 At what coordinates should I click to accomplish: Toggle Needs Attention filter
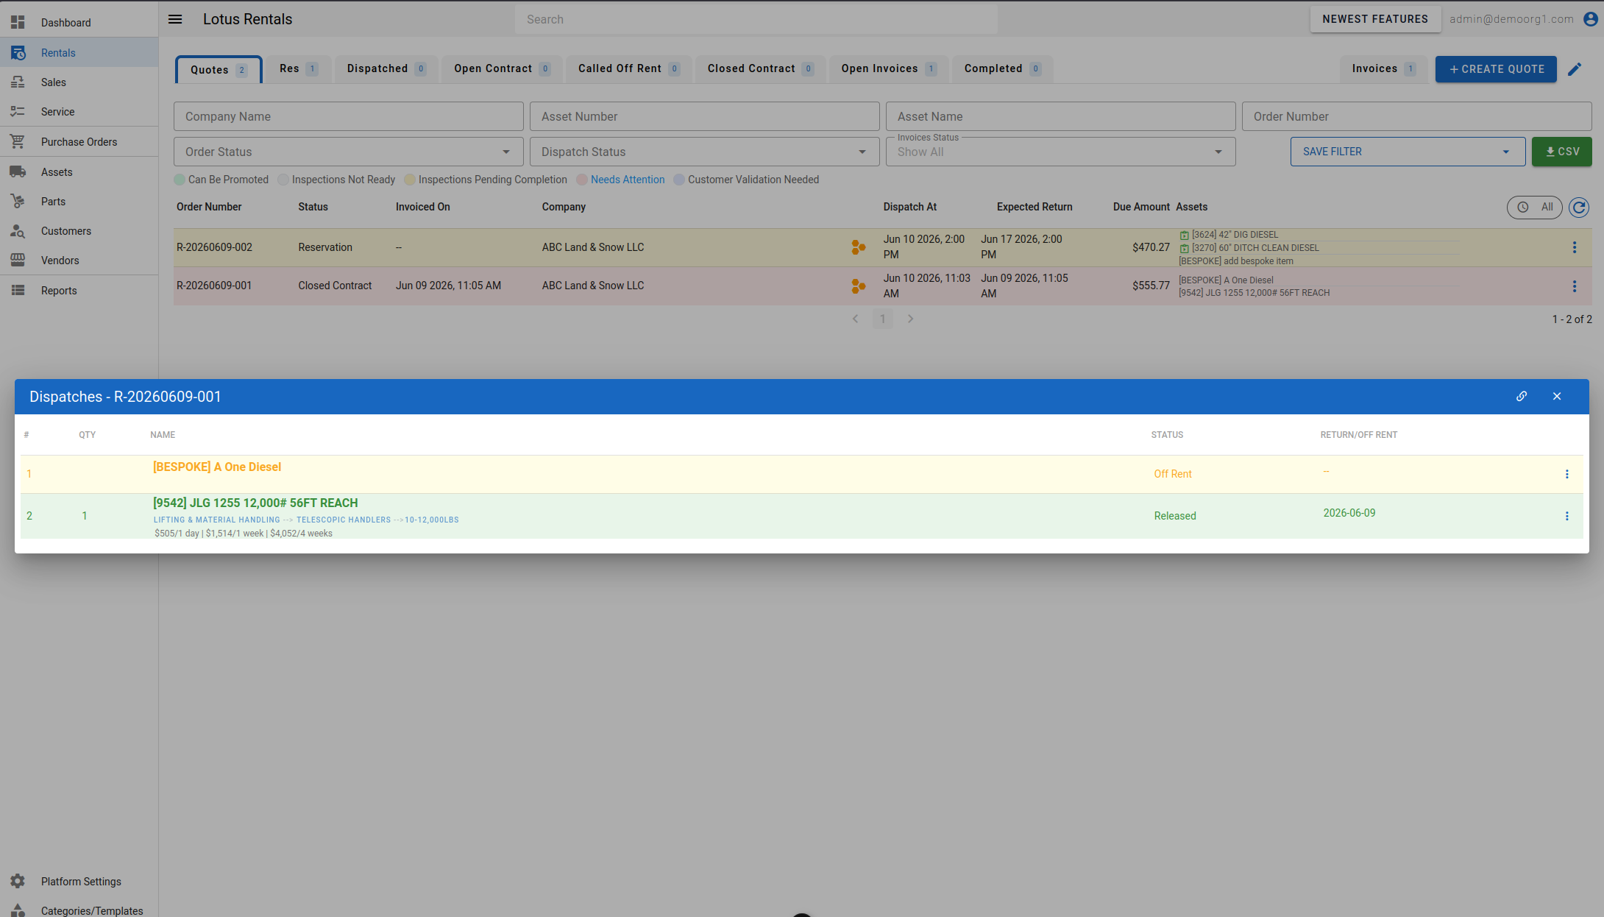[x=621, y=180]
